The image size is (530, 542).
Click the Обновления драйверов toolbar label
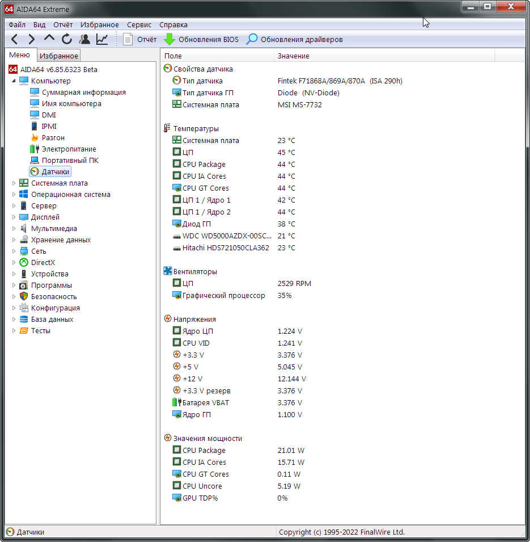coord(302,39)
